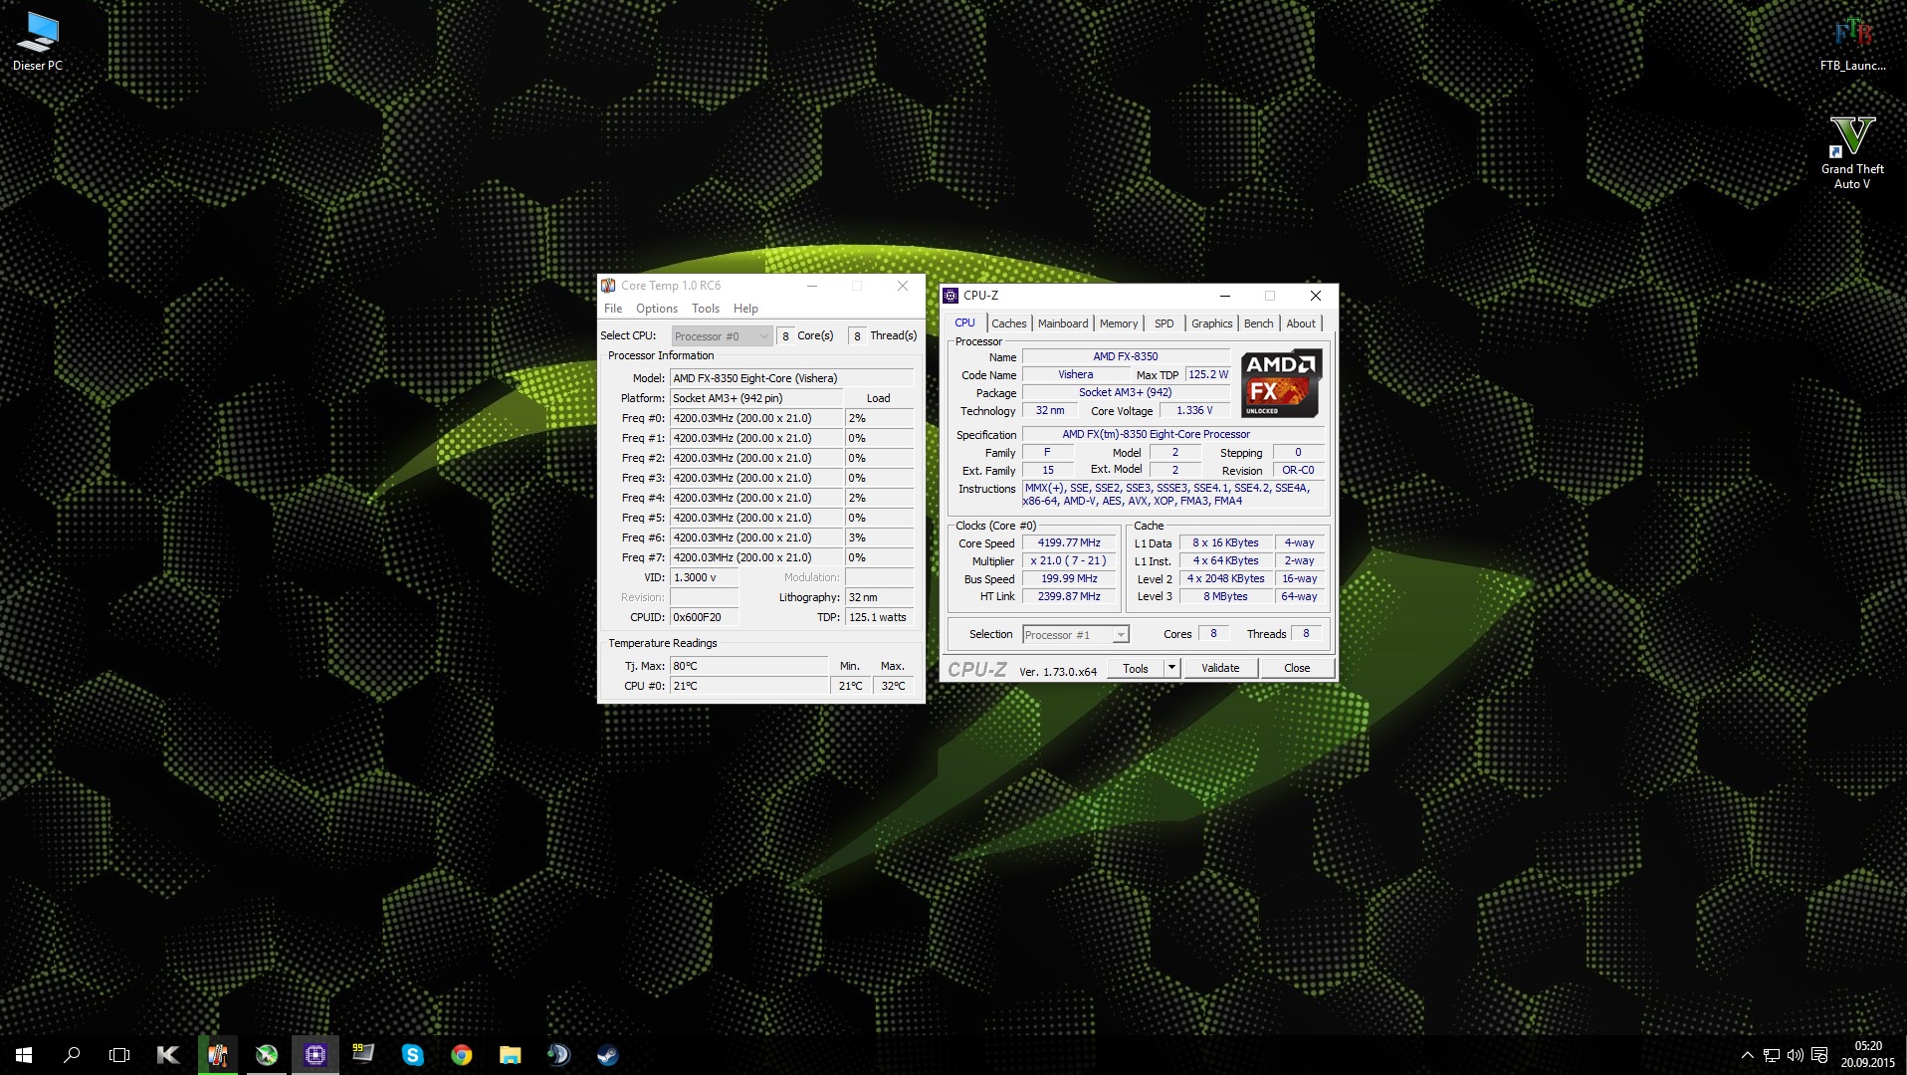Click the Validate button in CPU-Z
1907x1075 pixels.
(x=1220, y=669)
